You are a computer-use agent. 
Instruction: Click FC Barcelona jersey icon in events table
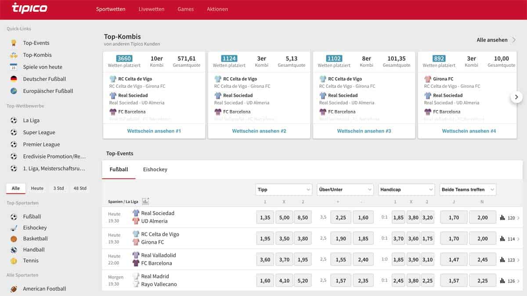tap(136, 263)
